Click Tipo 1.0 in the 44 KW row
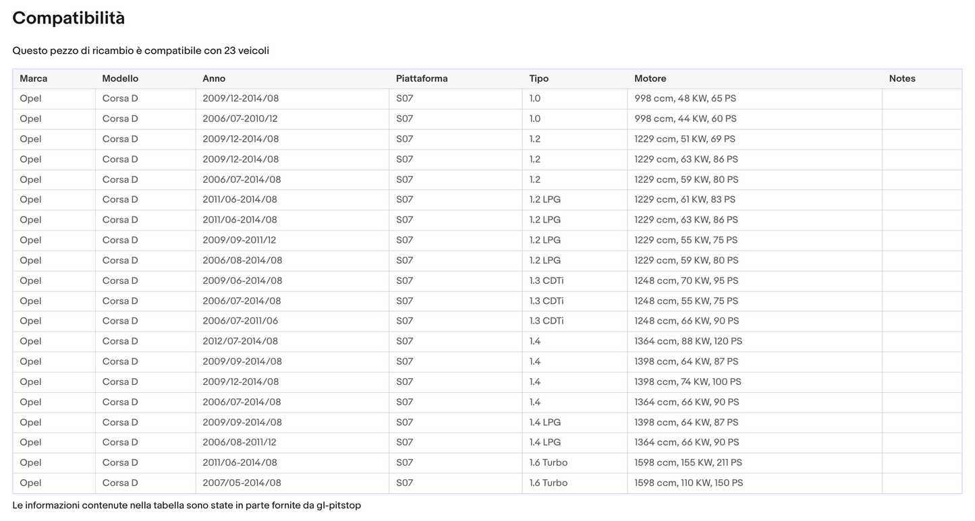Screen dimensions: 975x521 click(535, 119)
